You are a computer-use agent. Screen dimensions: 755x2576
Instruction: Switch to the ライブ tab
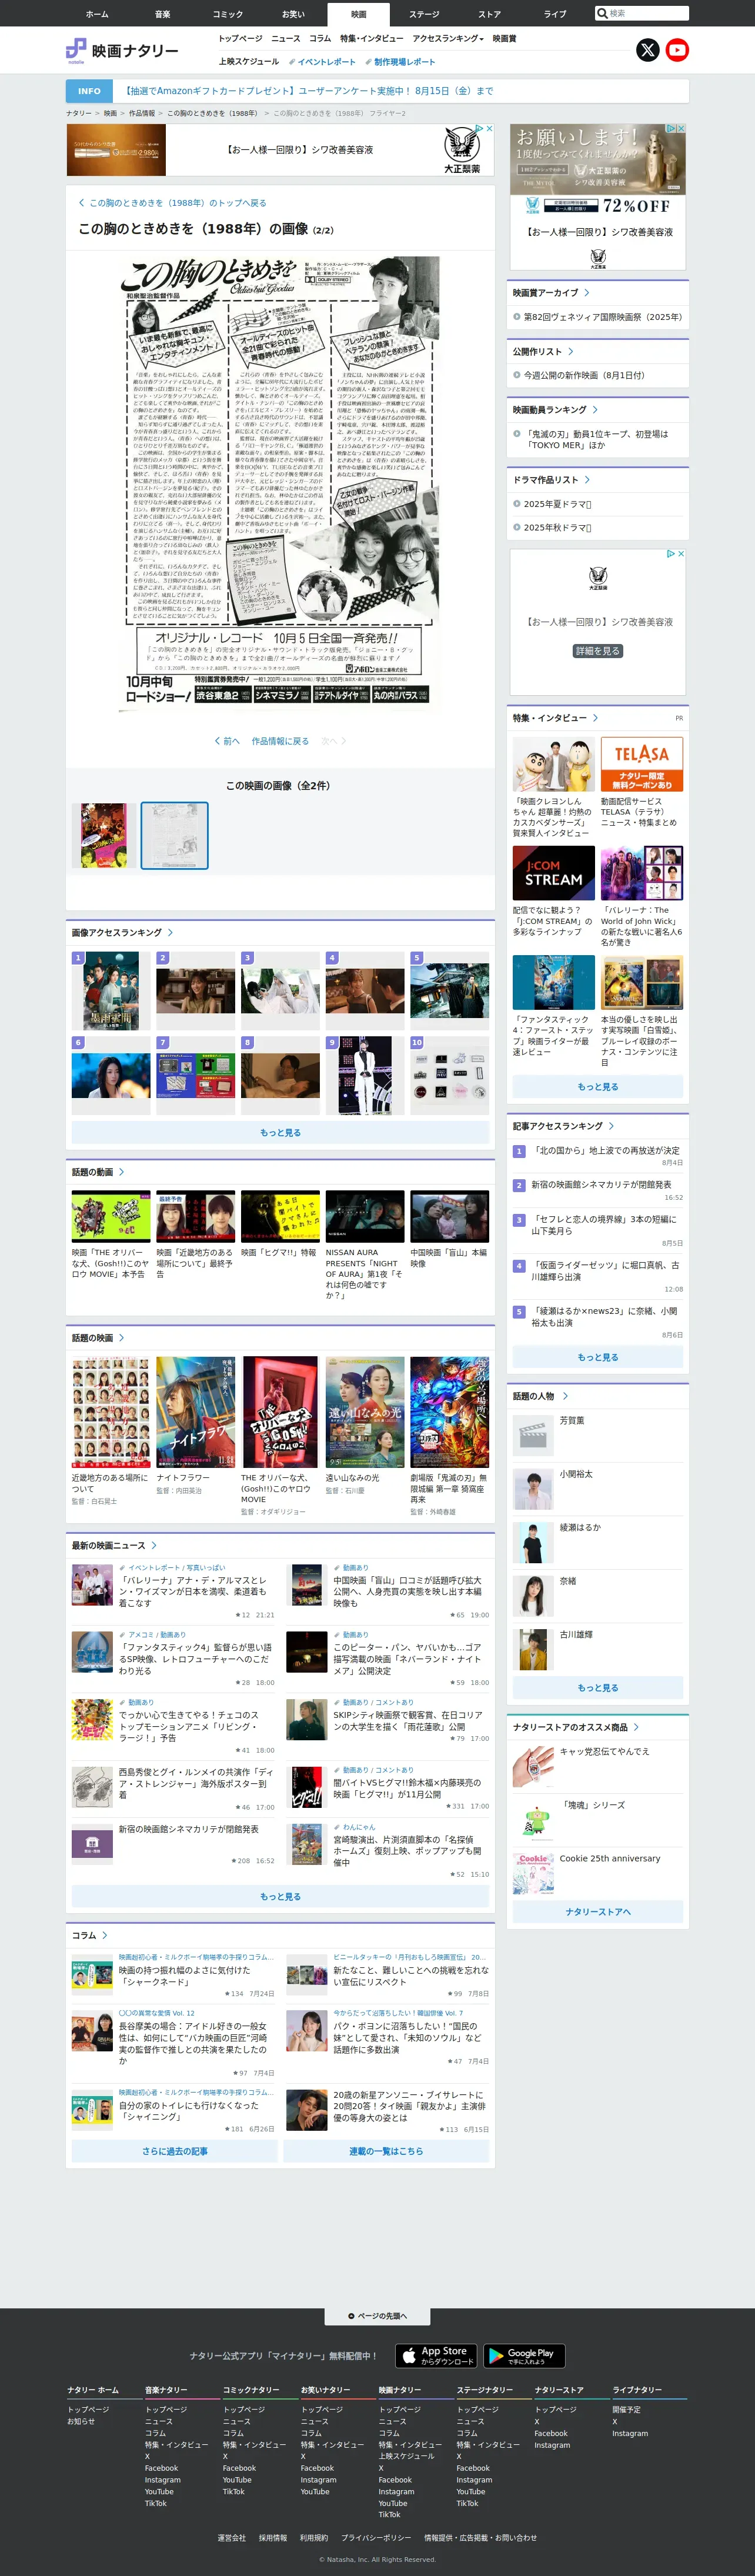click(555, 14)
